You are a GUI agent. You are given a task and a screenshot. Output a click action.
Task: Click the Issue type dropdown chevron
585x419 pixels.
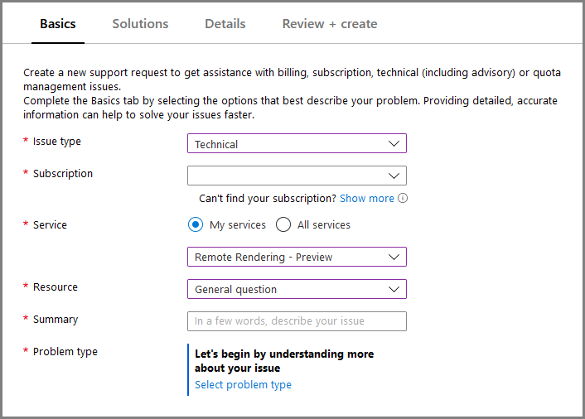click(394, 143)
